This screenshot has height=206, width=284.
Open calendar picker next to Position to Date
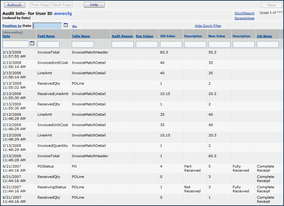coord(66,26)
